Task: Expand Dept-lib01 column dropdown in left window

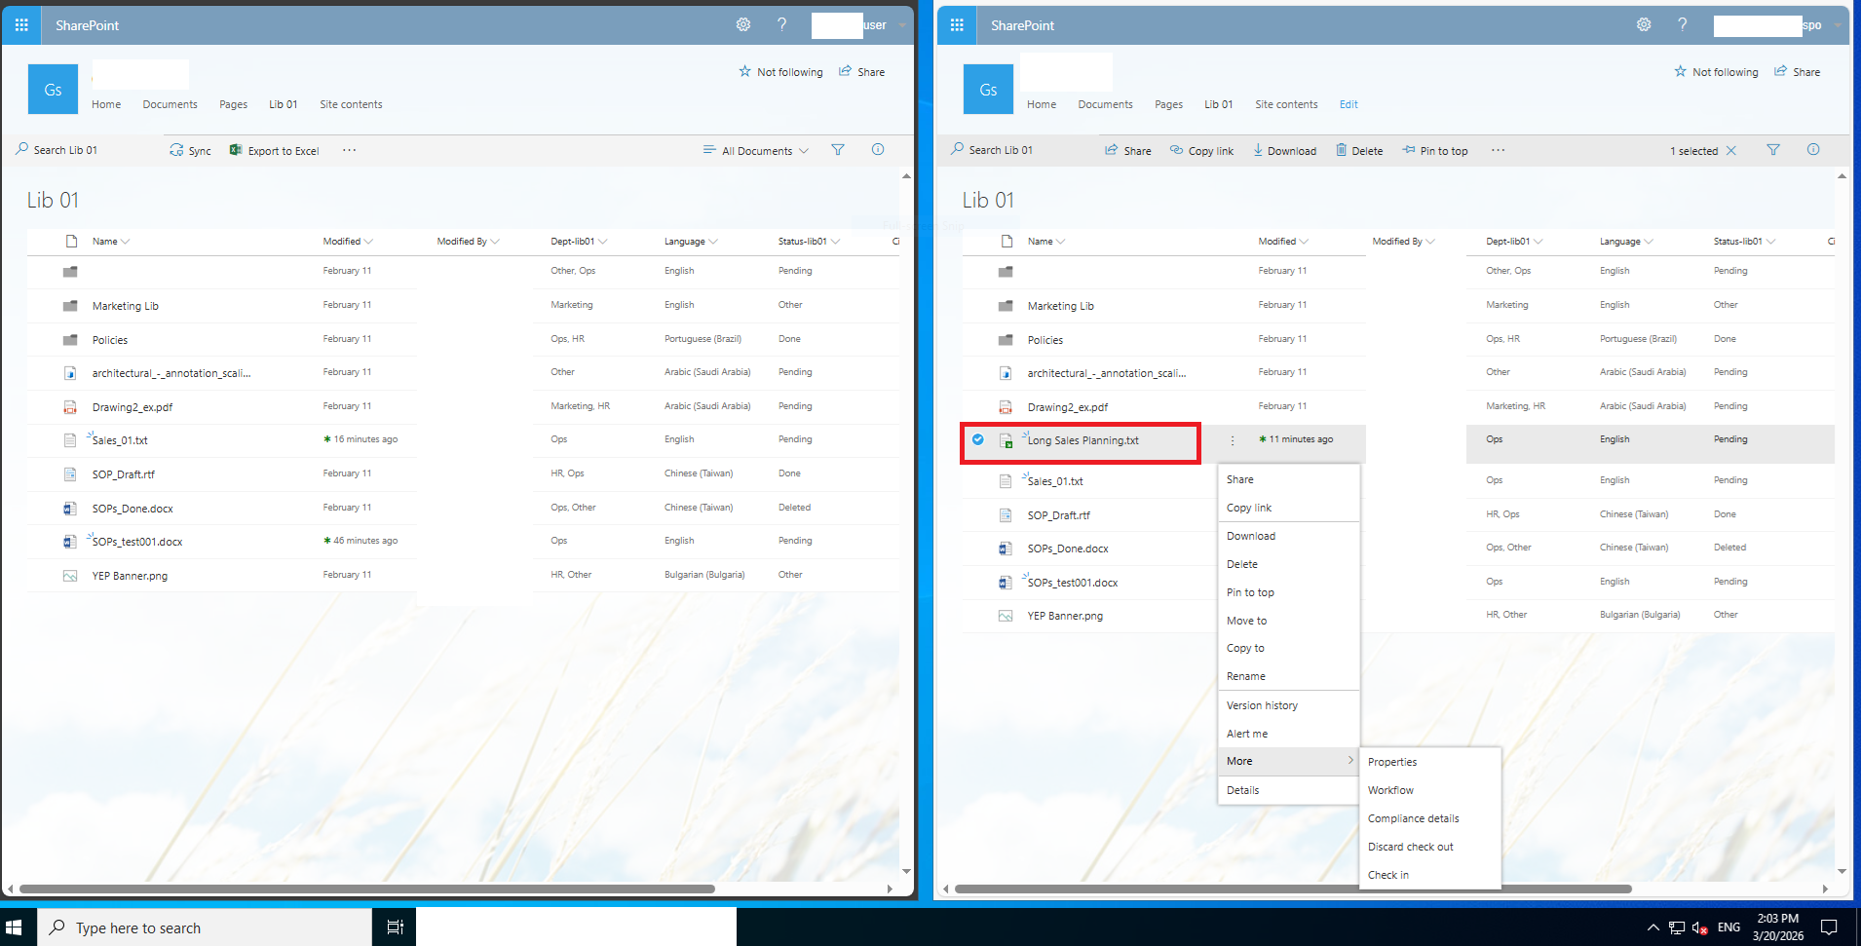Action: point(602,242)
